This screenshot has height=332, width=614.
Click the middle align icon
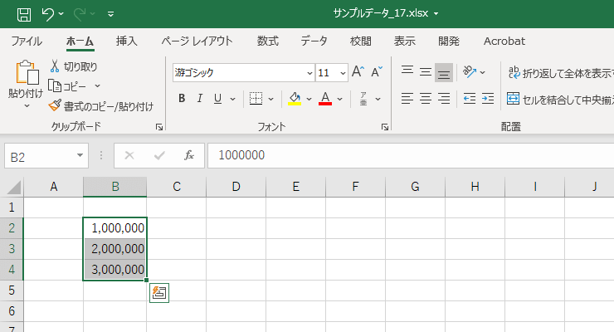[x=426, y=72]
